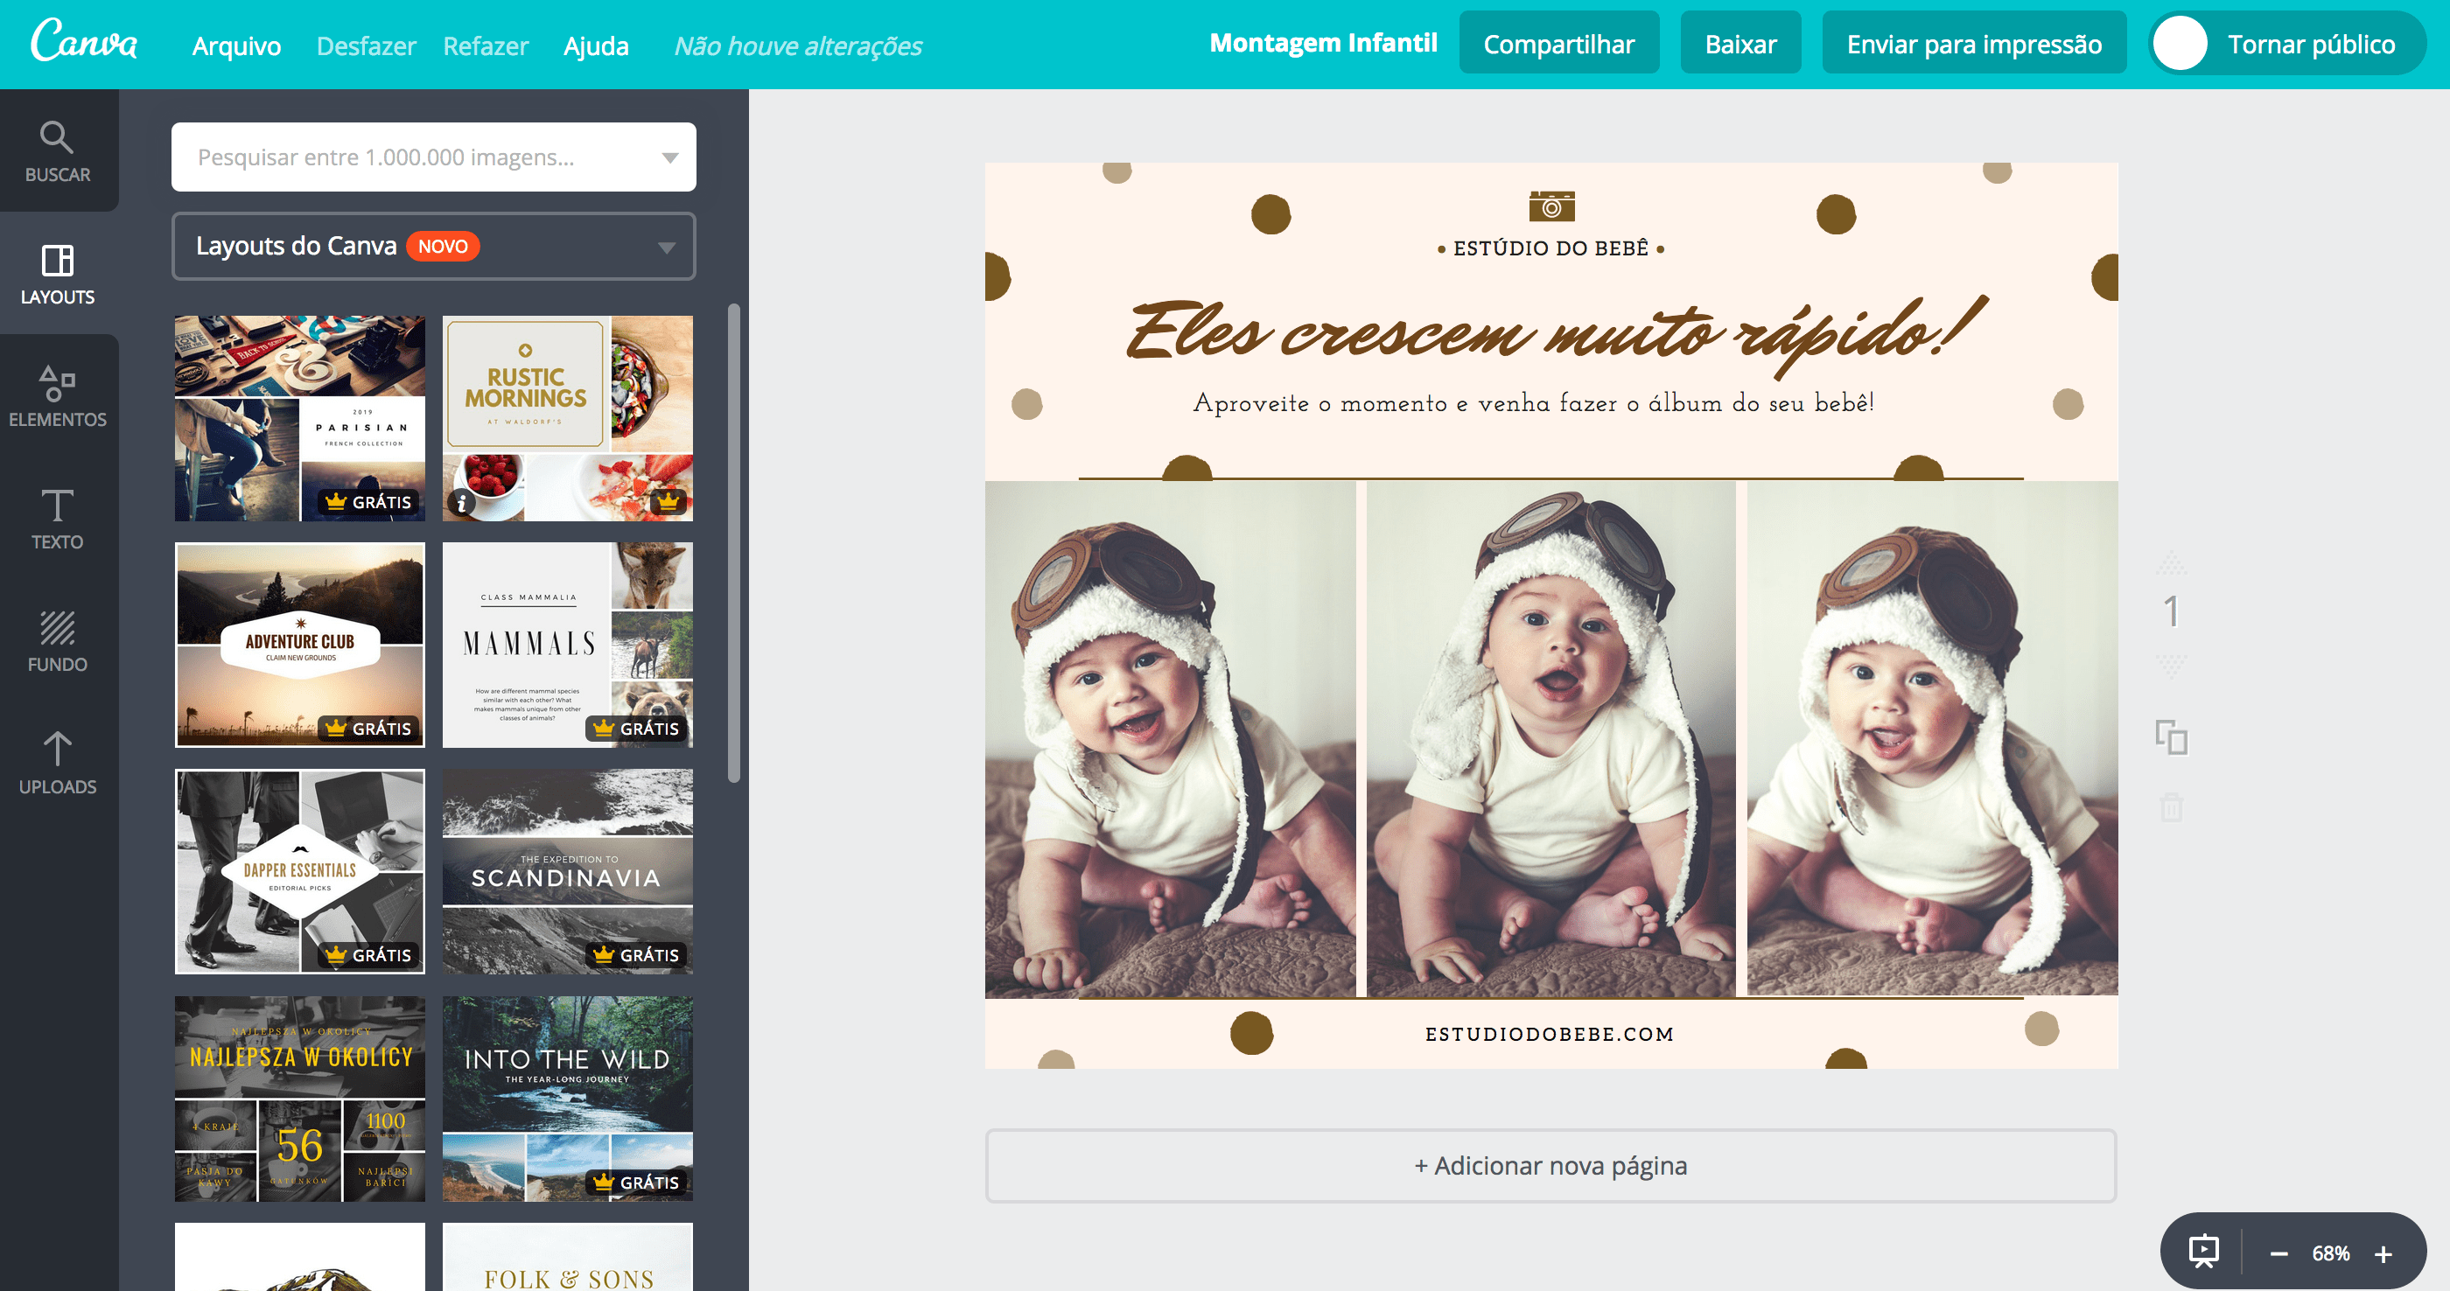The image size is (2450, 1291).
Task: Rename the Montagem Infantil design title
Action: 1323,43
